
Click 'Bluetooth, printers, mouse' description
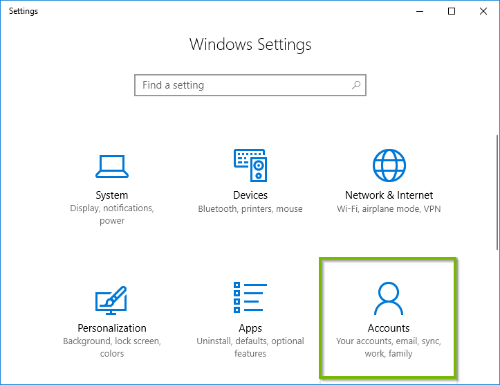(x=250, y=208)
